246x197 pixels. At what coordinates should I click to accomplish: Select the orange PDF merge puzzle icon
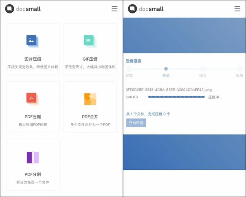point(90,99)
